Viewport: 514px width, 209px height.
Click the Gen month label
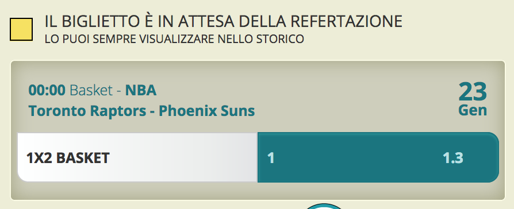click(473, 110)
